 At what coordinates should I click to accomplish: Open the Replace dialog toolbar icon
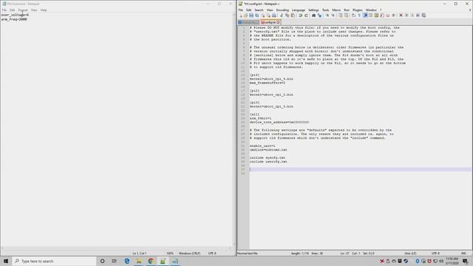[x=320, y=15]
